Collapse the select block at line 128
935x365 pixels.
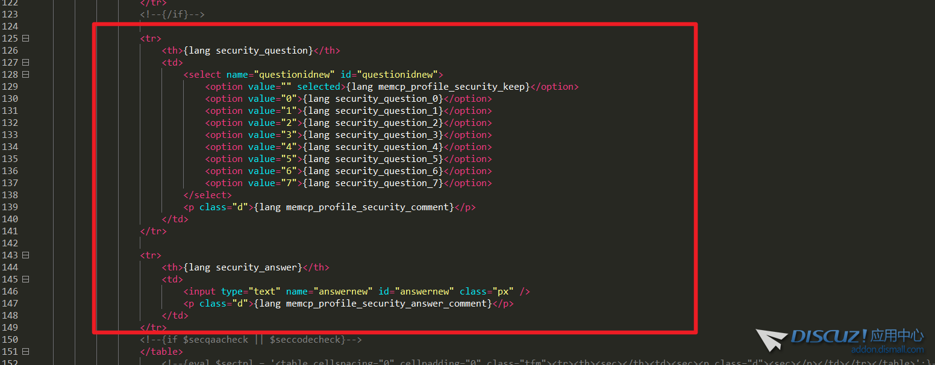click(25, 75)
